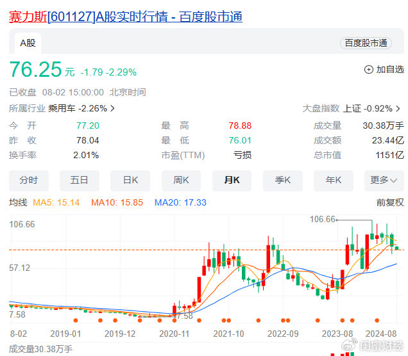This screenshot has height=356, width=408.
Task: Click the 换手率 value 2.01%
Action: coord(86,156)
